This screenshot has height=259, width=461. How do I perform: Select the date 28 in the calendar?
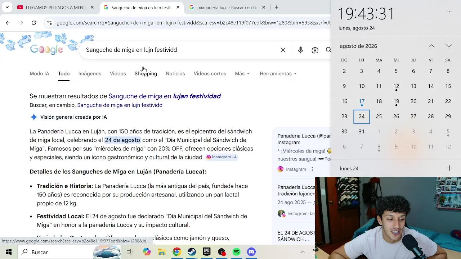(x=431, y=117)
